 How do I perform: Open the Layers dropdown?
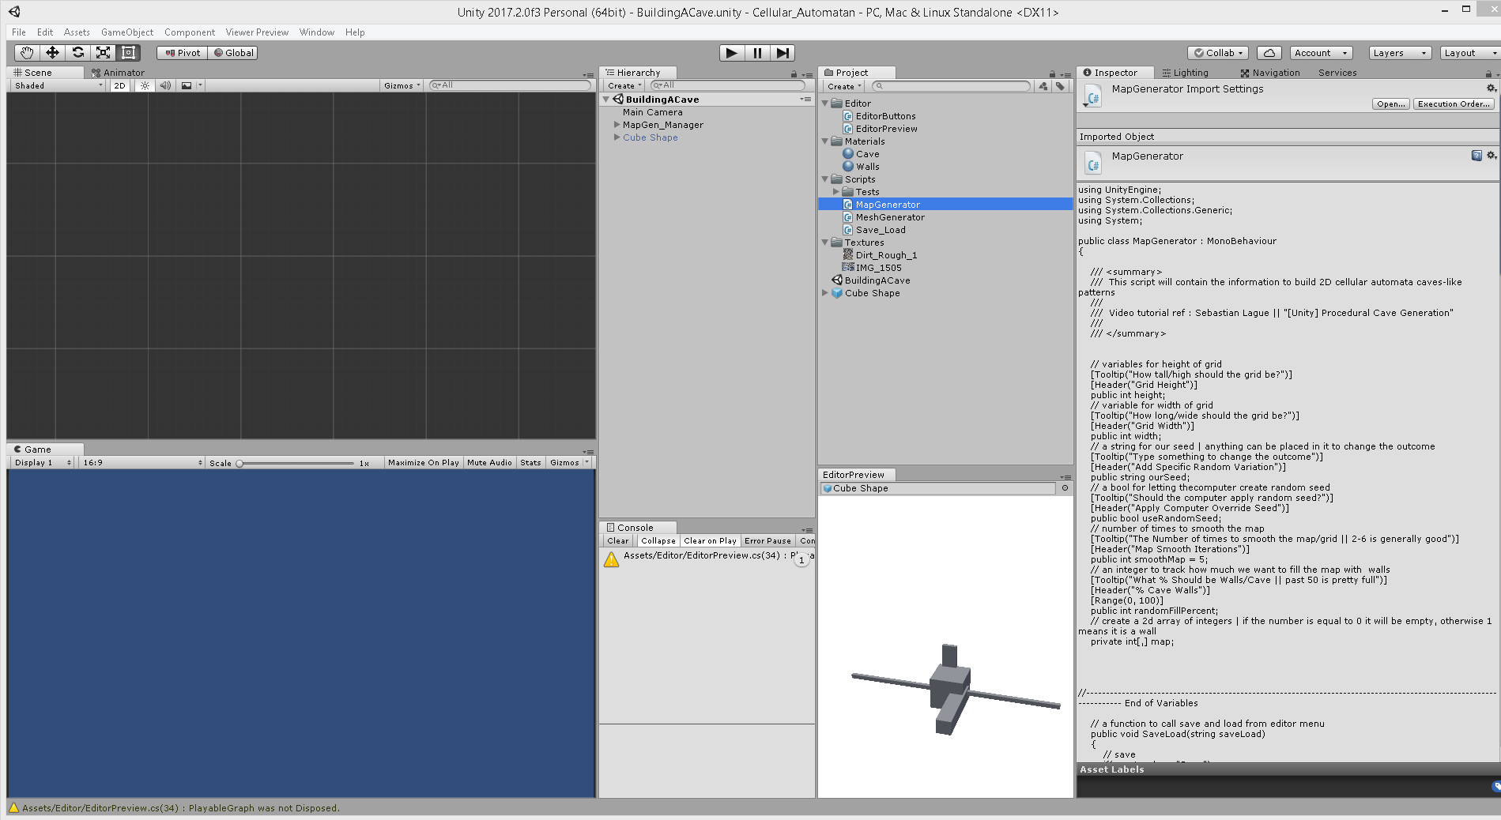(x=1400, y=53)
